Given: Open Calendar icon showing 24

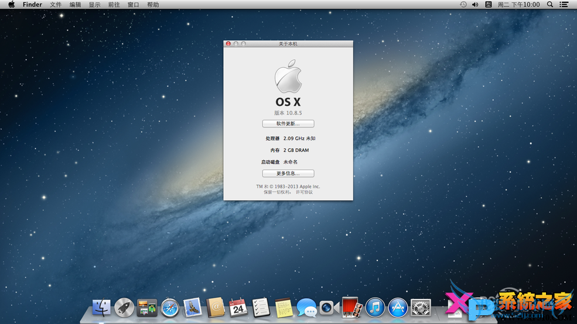Looking at the screenshot, I should pos(238,307).
